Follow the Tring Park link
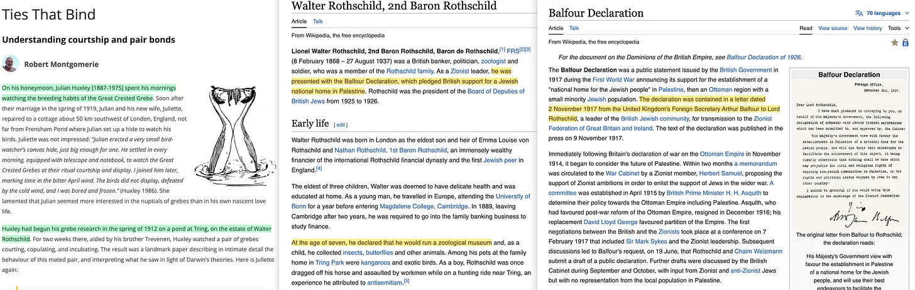The width and height of the screenshot is (915, 290). pos(331,262)
